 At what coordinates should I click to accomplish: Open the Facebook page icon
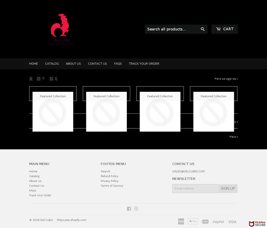129,209
